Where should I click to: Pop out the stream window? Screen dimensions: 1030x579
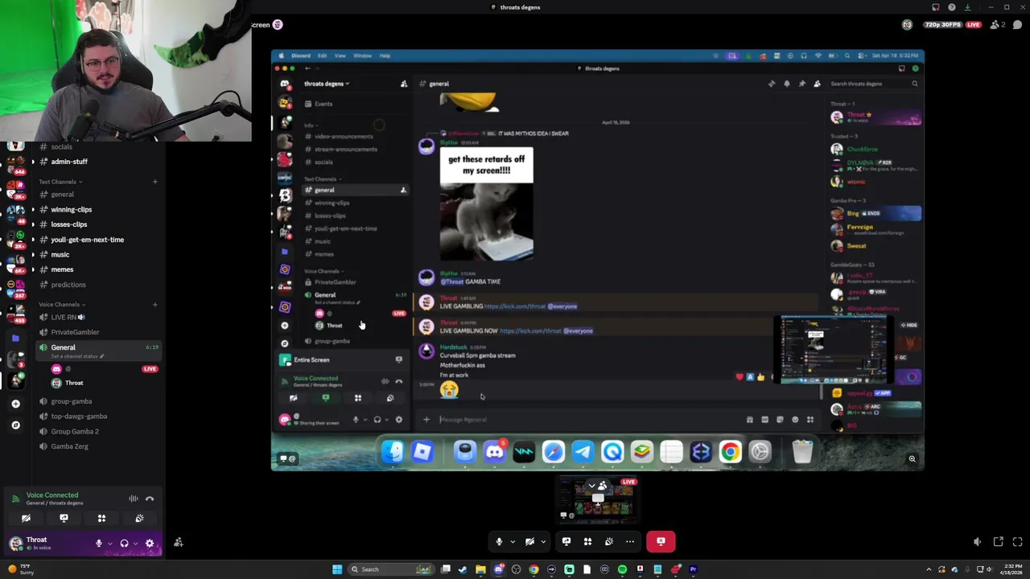point(999,542)
